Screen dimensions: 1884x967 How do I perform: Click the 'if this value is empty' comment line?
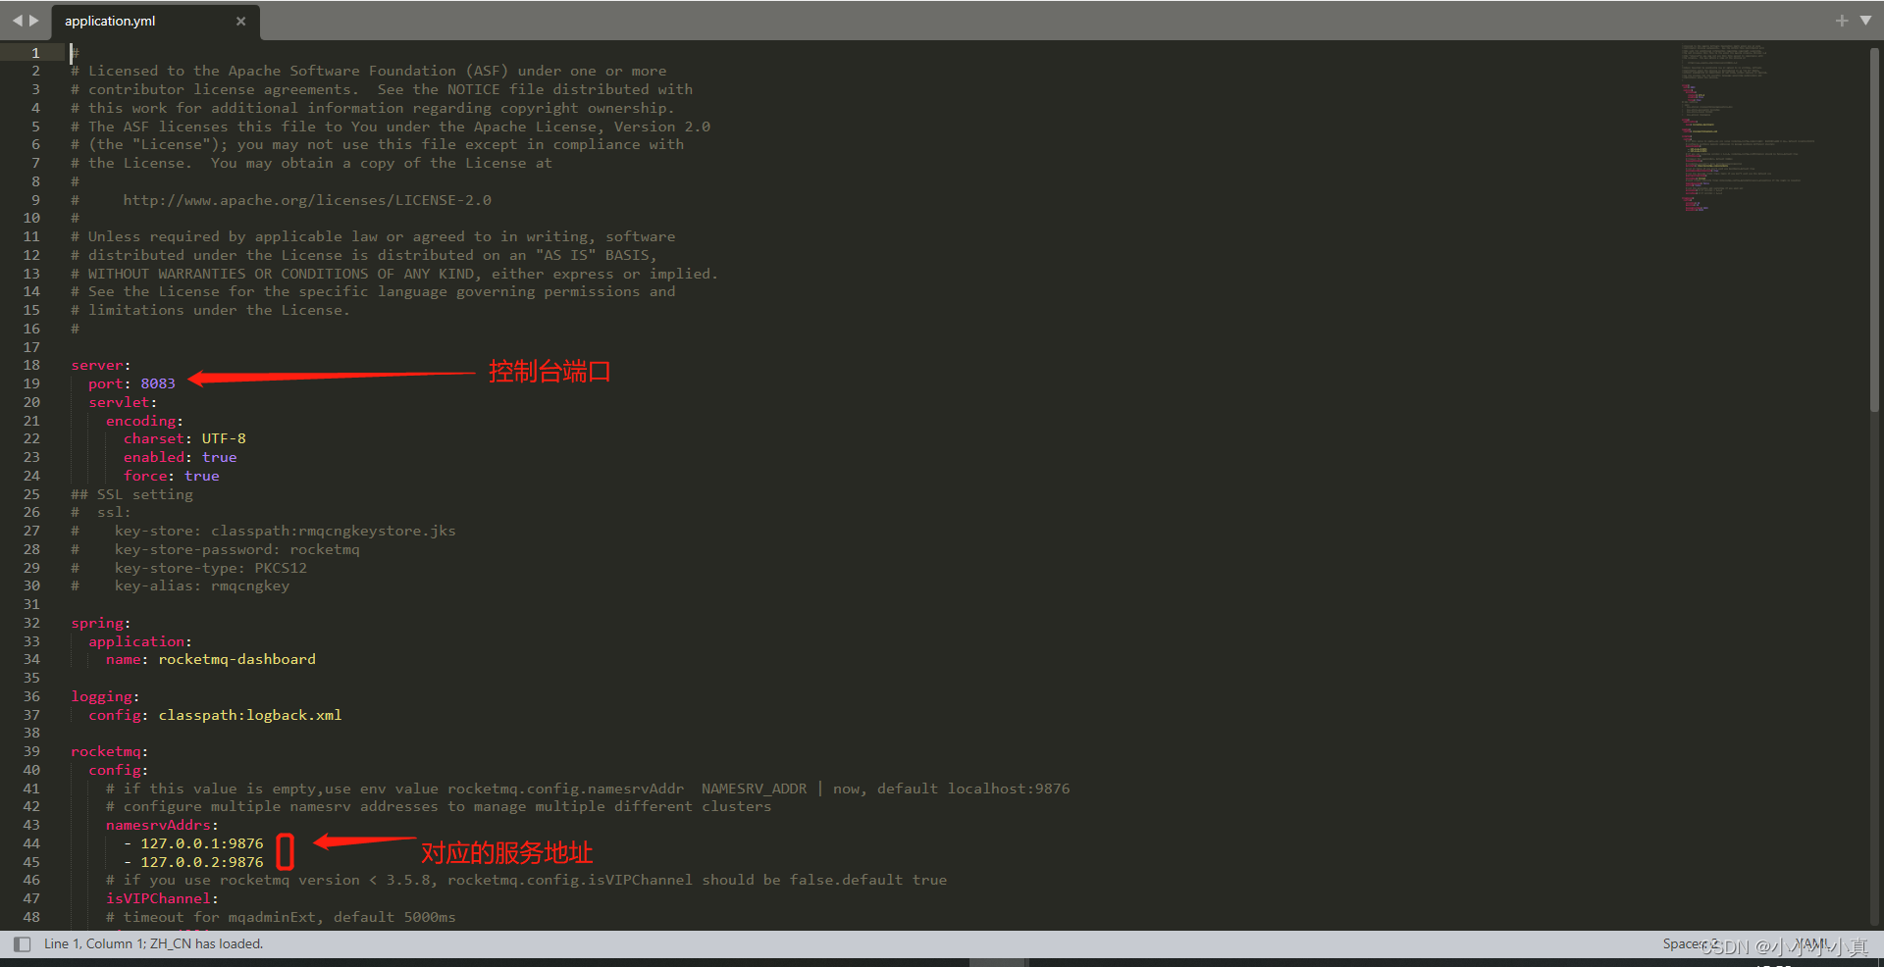point(588,789)
